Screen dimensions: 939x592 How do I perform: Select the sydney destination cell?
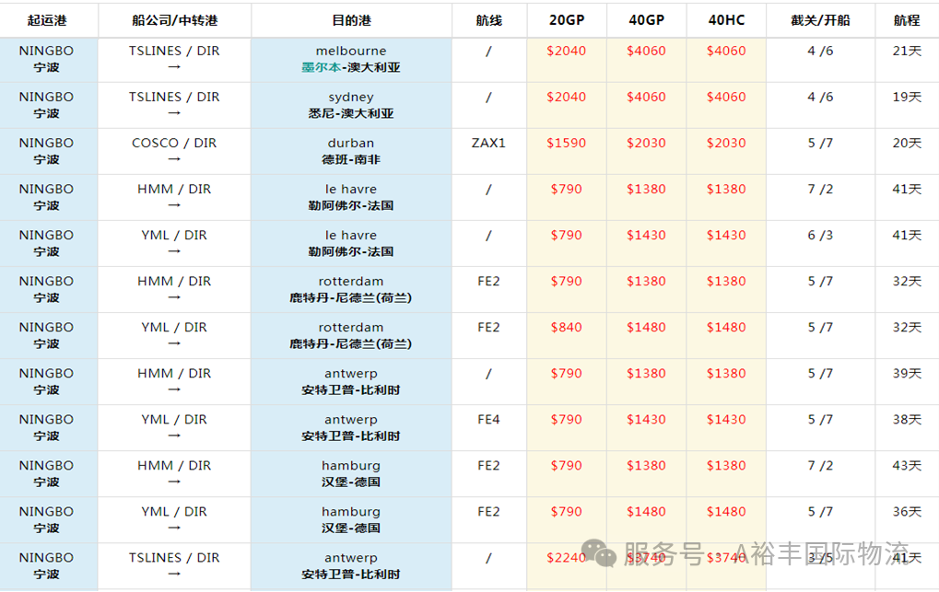pyautogui.click(x=351, y=105)
